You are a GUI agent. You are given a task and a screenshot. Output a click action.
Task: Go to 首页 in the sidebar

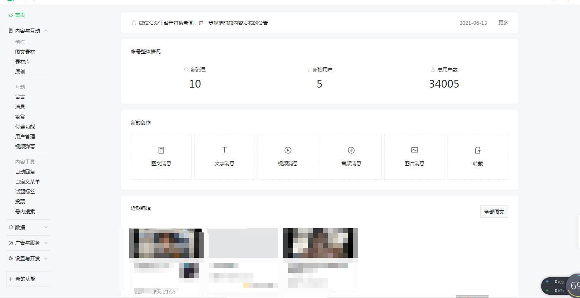20,15
